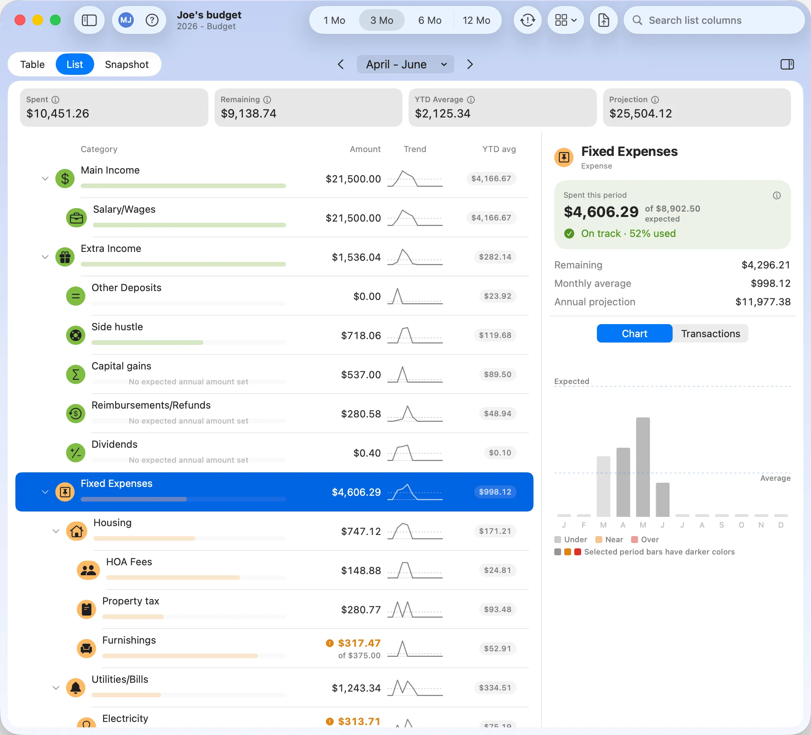
Task: Click the HOA Fees progress bar
Action: [196, 578]
